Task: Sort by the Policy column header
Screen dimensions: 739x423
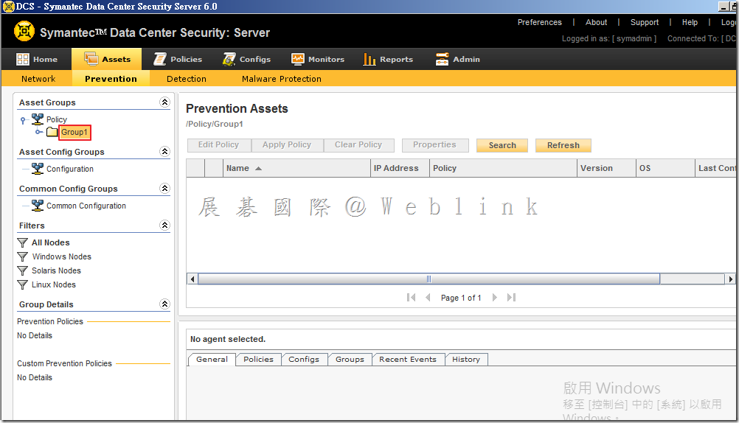Action: click(503, 168)
